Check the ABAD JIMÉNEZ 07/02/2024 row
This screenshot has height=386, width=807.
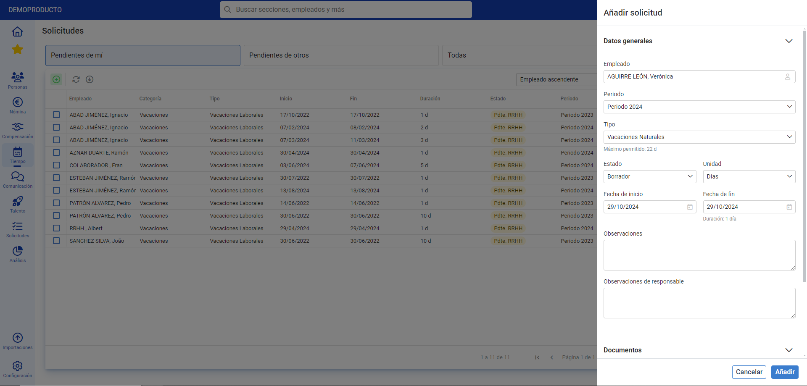coord(56,127)
